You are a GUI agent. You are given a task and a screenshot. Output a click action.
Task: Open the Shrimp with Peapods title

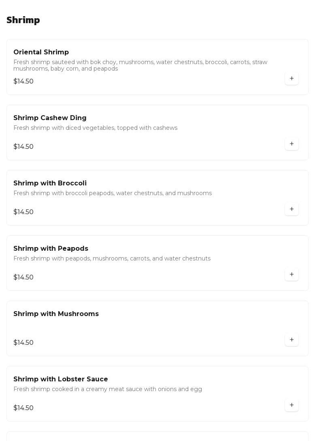[51, 249]
